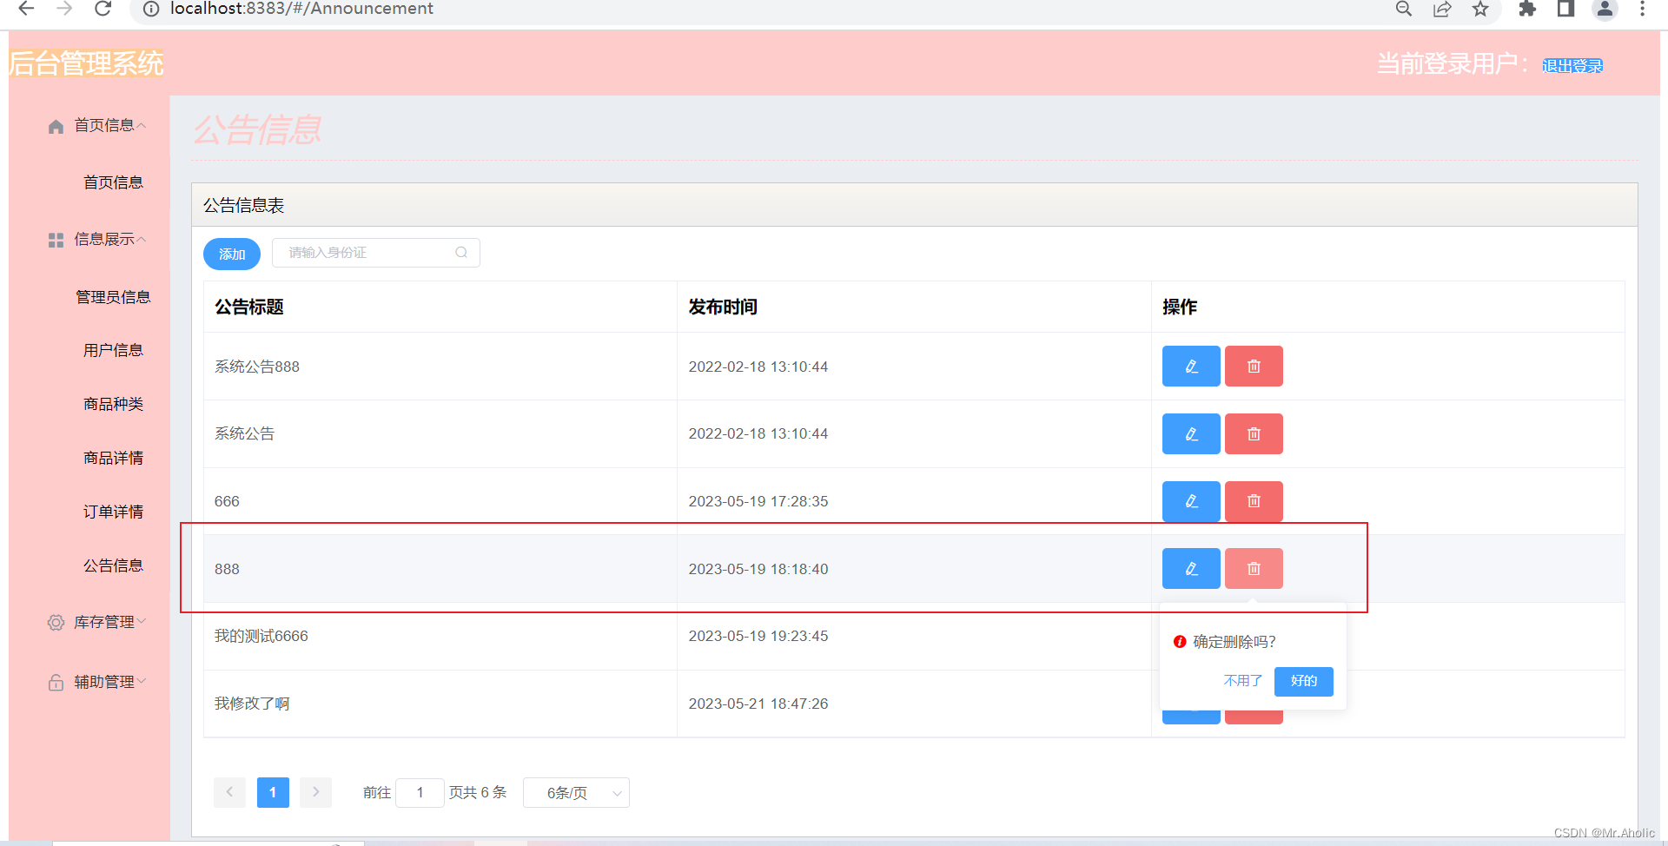Click the browser address bar URL

pyautogui.click(x=301, y=9)
